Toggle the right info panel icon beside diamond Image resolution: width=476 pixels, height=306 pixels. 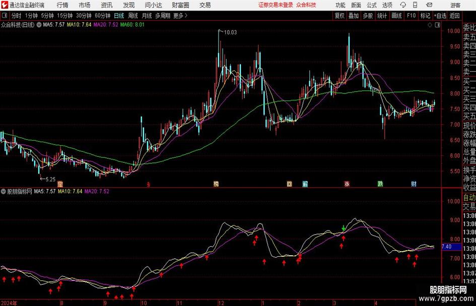[x=437, y=25]
